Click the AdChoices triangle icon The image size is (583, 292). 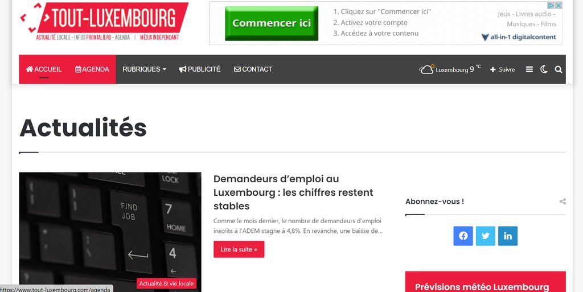[x=551, y=5]
